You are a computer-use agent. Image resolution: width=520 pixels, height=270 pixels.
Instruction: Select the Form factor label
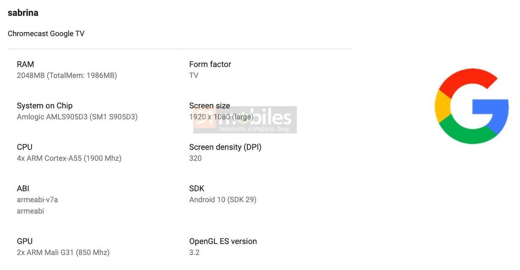[210, 64]
